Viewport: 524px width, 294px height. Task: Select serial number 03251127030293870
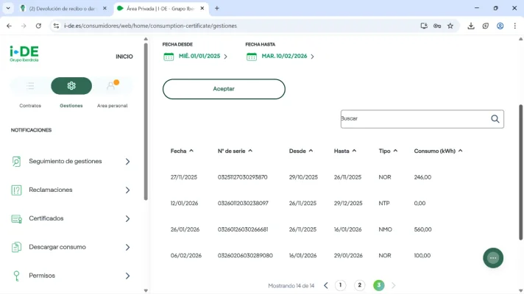(x=243, y=177)
